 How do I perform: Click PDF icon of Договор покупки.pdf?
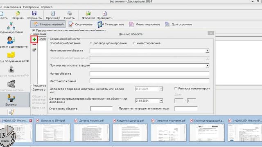tap(76, 120)
